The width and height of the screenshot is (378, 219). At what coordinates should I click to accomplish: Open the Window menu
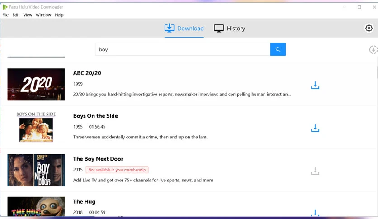click(x=43, y=15)
